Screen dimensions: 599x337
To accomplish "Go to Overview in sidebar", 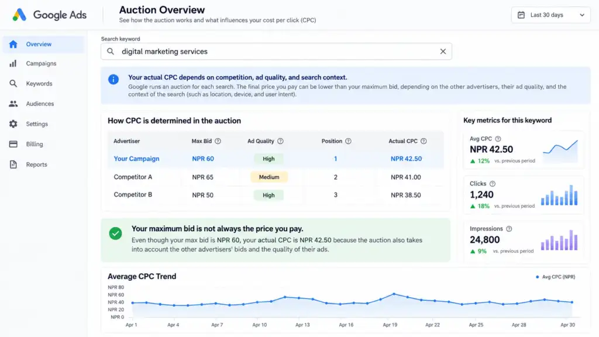I will [43, 44].
